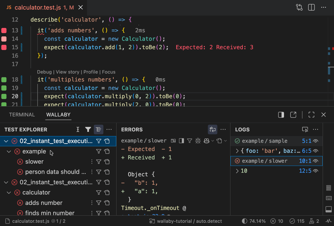Collapse the example suite in Test Explorer
The height and width of the screenshot is (226, 334).
pyautogui.click(x=9, y=151)
